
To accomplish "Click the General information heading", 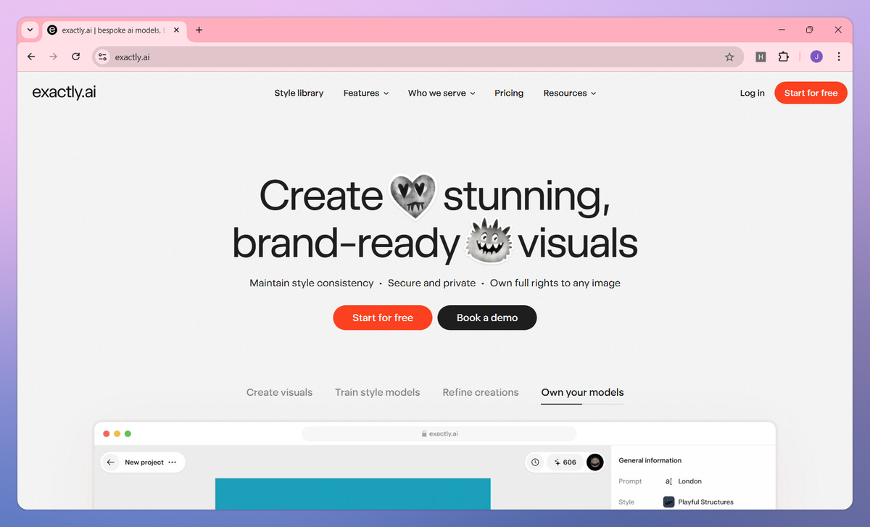I will coord(650,460).
